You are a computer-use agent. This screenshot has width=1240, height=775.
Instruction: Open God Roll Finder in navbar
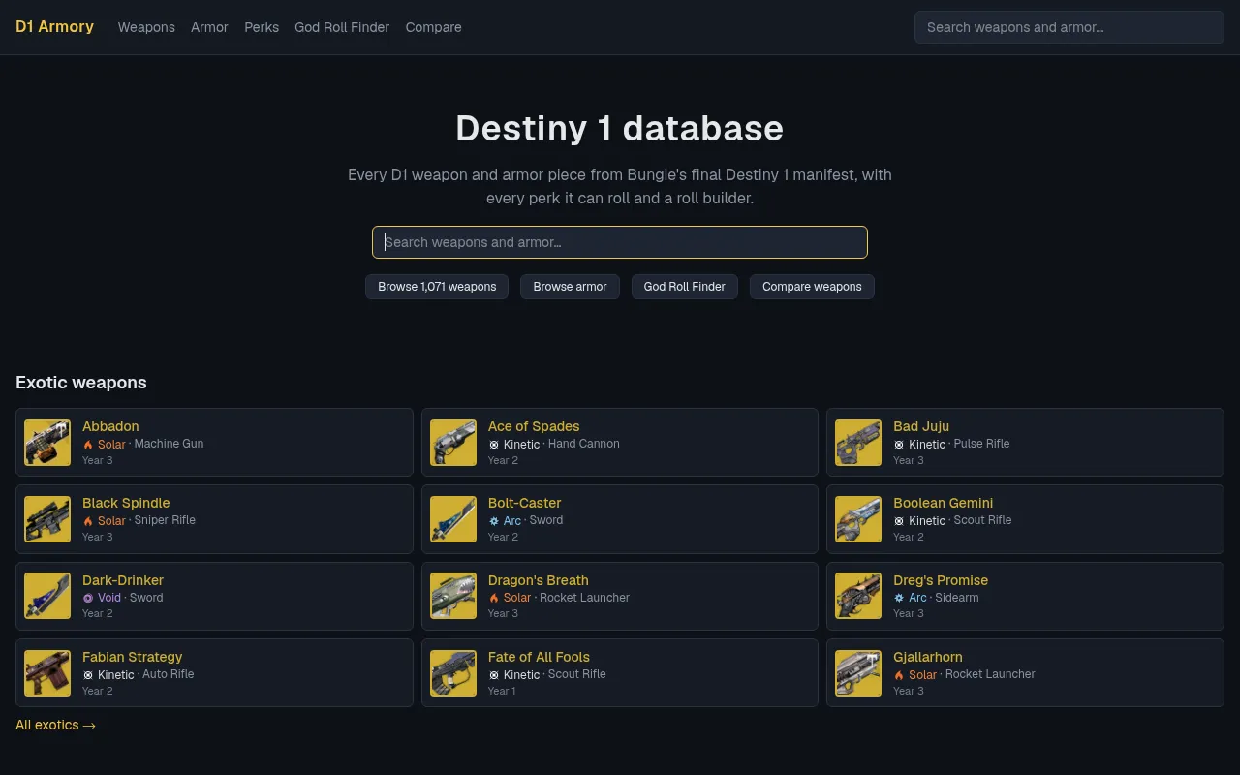[x=342, y=27]
